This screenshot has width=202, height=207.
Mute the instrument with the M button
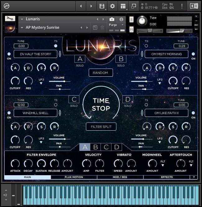pyautogui.click(x=131, y=29)
